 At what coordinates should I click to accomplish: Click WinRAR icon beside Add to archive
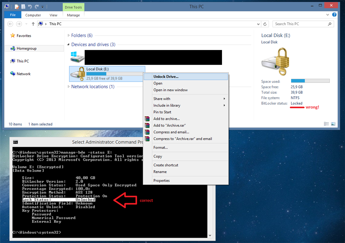coord(147,119)
